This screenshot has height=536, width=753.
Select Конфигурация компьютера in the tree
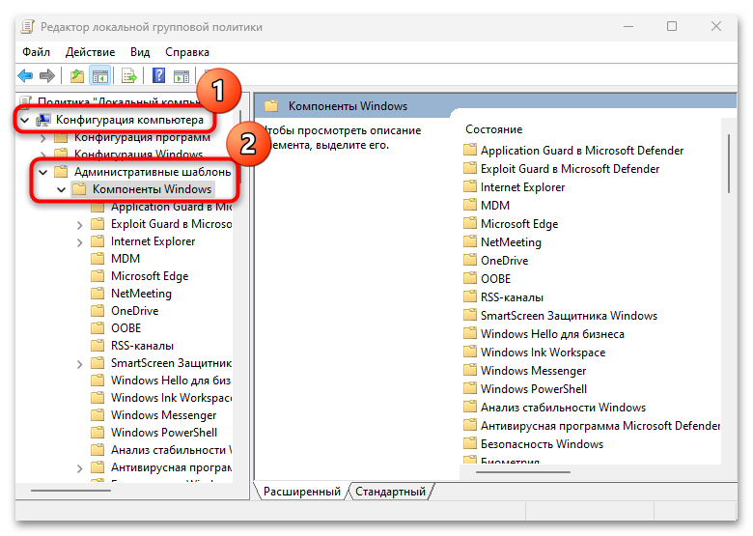(129, 120)
